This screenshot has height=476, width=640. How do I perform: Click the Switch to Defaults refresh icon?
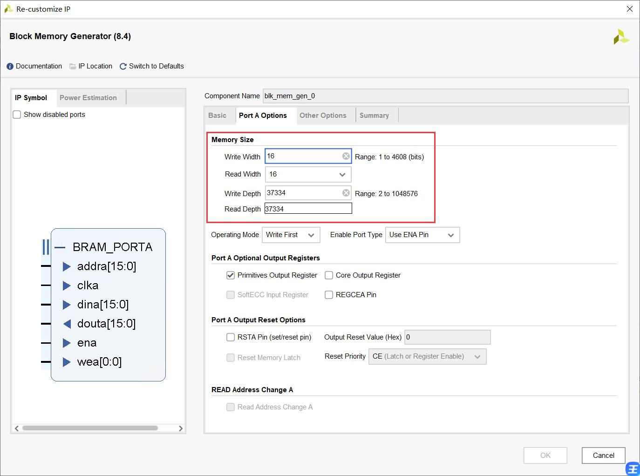(x=123, y=67)
